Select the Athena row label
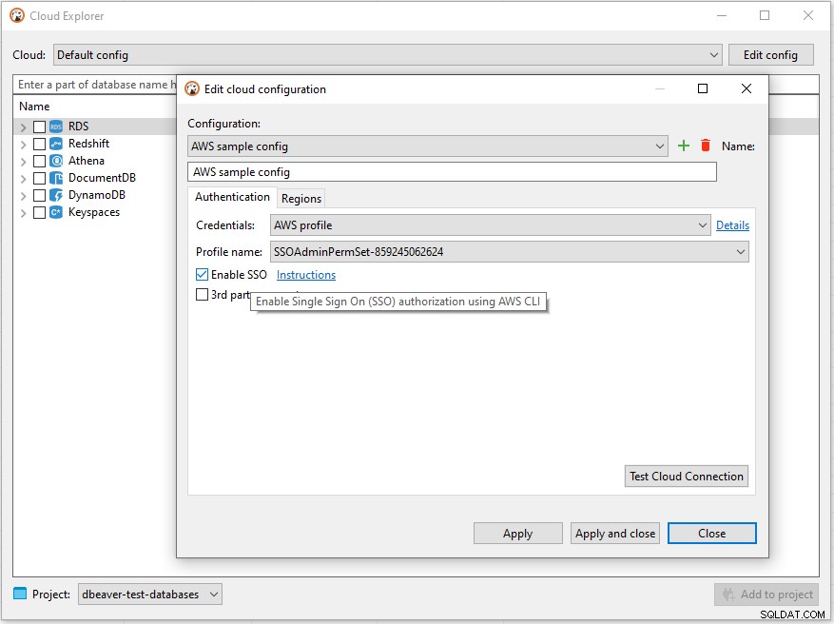This screenshot has height=624, width=834. pyautogui.click(x=87, y=161)
